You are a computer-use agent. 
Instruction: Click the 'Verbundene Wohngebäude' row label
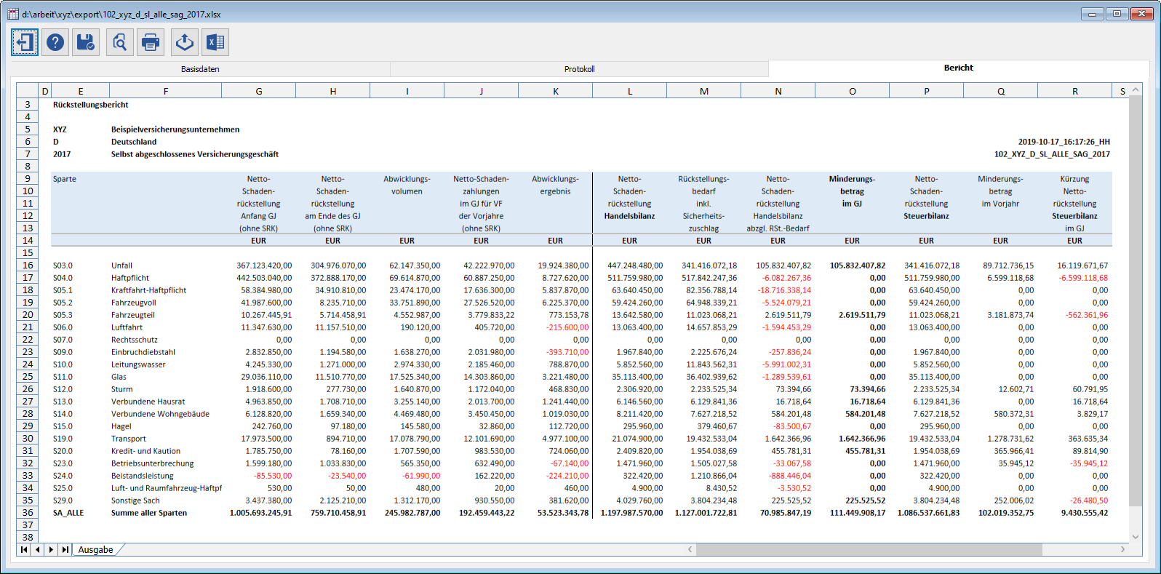160,414
